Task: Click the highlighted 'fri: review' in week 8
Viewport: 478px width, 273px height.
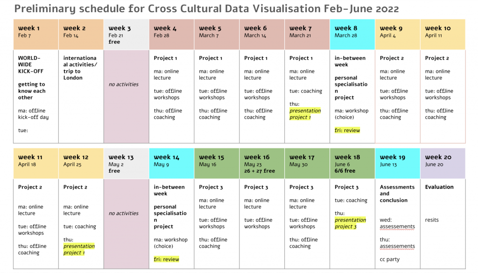Action: point(347,130)
